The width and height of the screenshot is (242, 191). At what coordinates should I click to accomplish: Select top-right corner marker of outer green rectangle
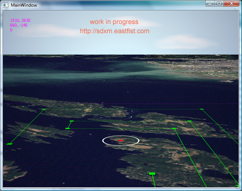click(201, 109)
